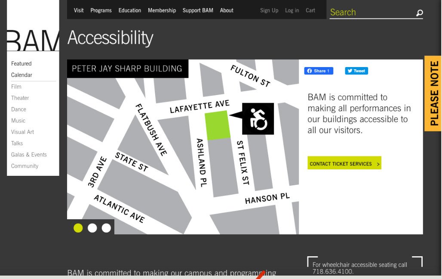The image size is (442, 279).
Task: Open Film section in sidebar
Action: (x=16, y=86)
